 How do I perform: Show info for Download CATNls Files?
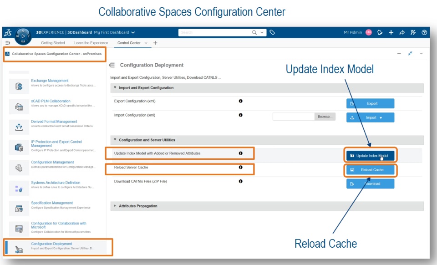pos(240,181)
